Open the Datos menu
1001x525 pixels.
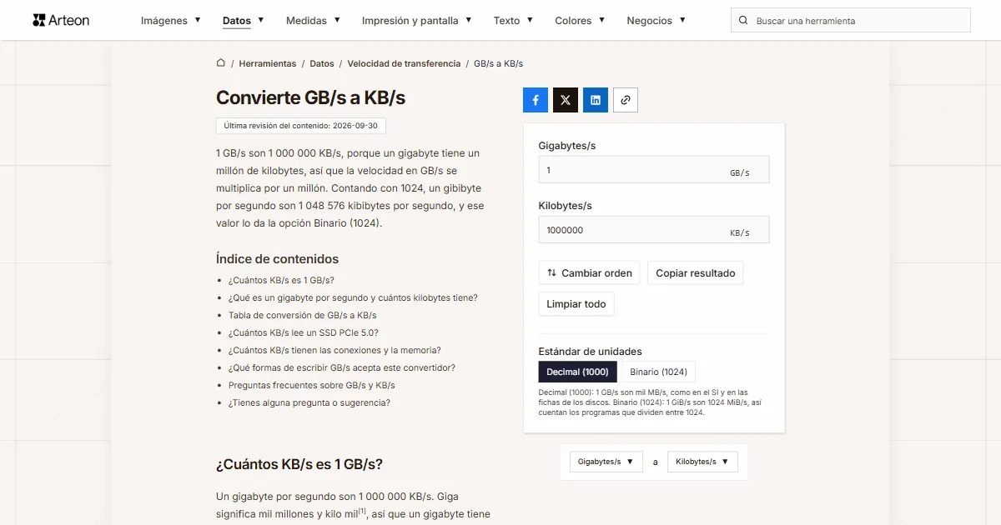(244, 20)
